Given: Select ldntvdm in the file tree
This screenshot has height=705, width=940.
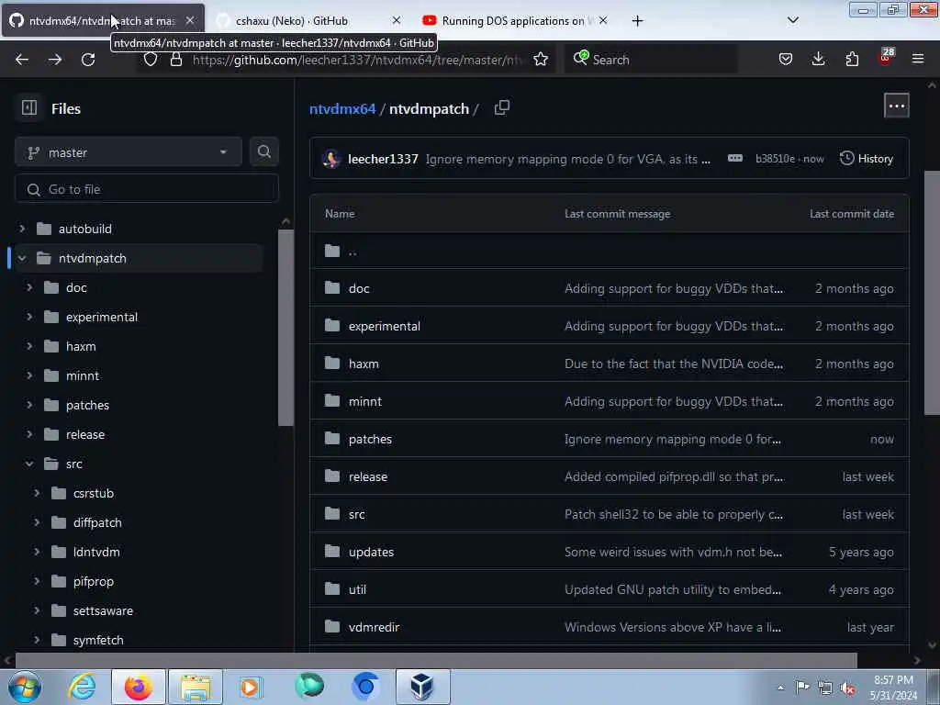Looking at the screenshot, I should pos(96,552).
